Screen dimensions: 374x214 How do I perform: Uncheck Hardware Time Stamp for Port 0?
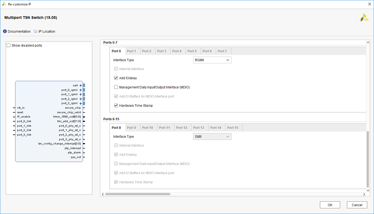coord(116,106)
